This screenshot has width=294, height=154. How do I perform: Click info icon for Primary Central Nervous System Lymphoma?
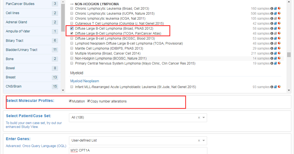(272, 63)
